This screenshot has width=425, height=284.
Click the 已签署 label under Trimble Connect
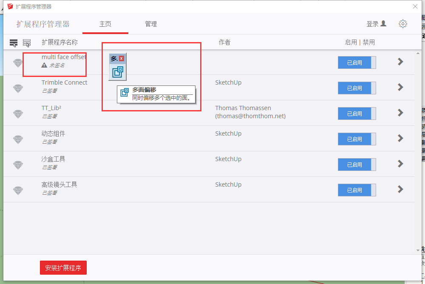coord(49,91)
